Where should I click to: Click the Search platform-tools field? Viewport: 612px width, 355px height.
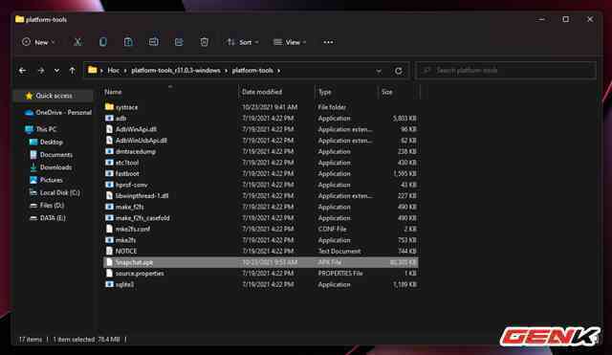506,71
